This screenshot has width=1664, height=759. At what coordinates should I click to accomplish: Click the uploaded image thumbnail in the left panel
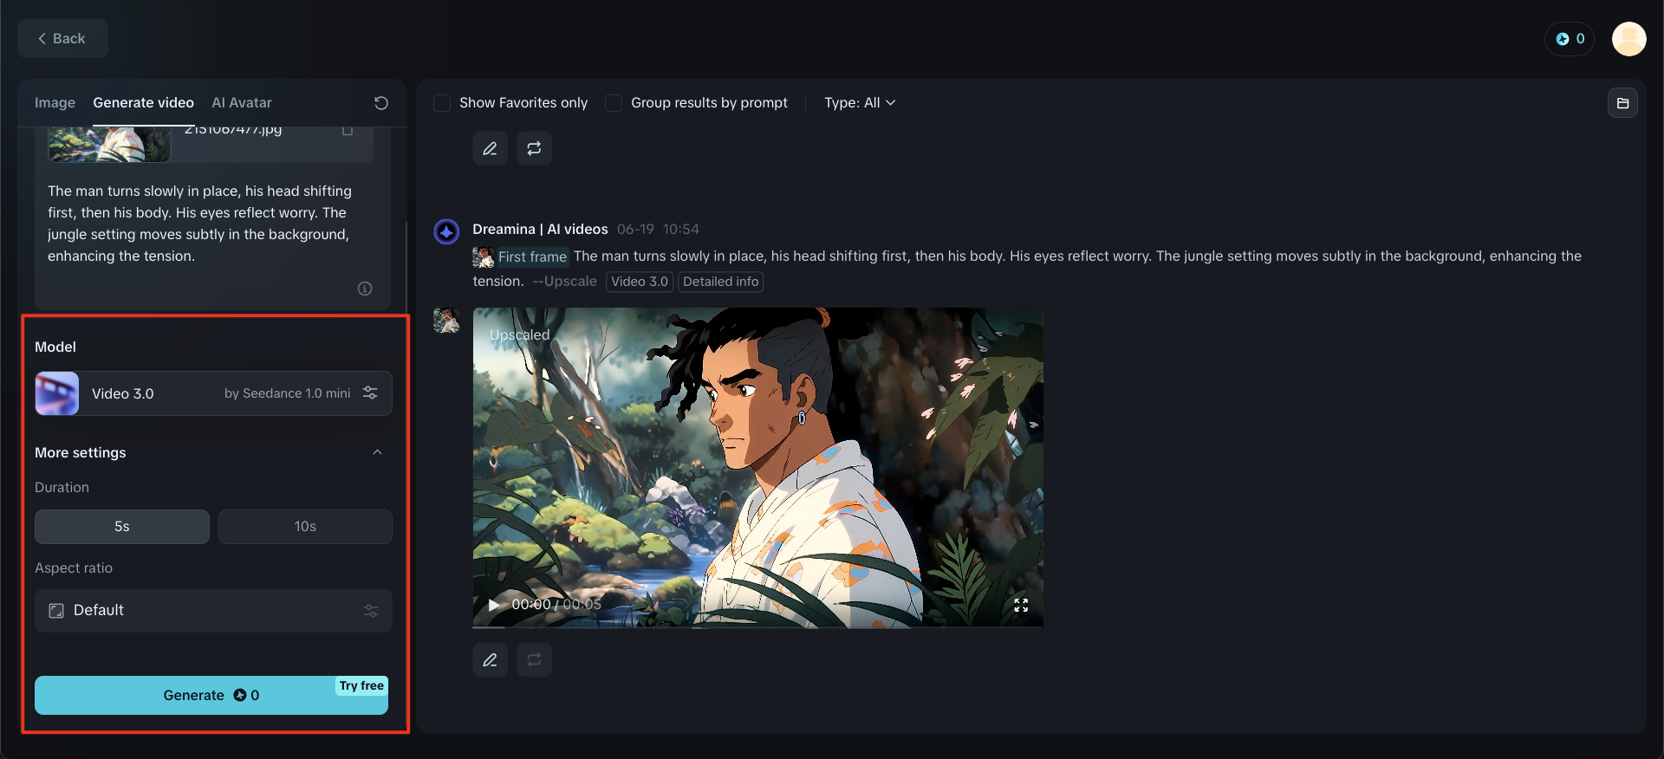(109, 144)
